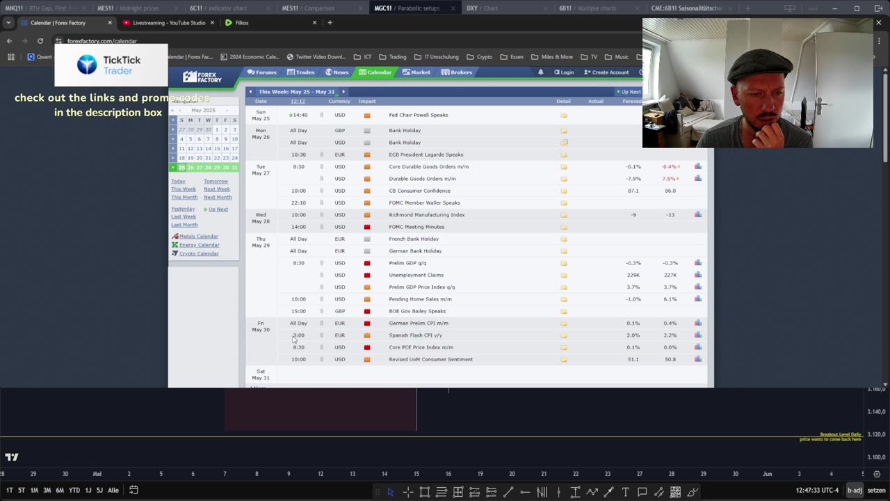Click the German Prelim CPI m/m event
The width and height of the screenshot is (890, 501).
click(x=419, y=323)
